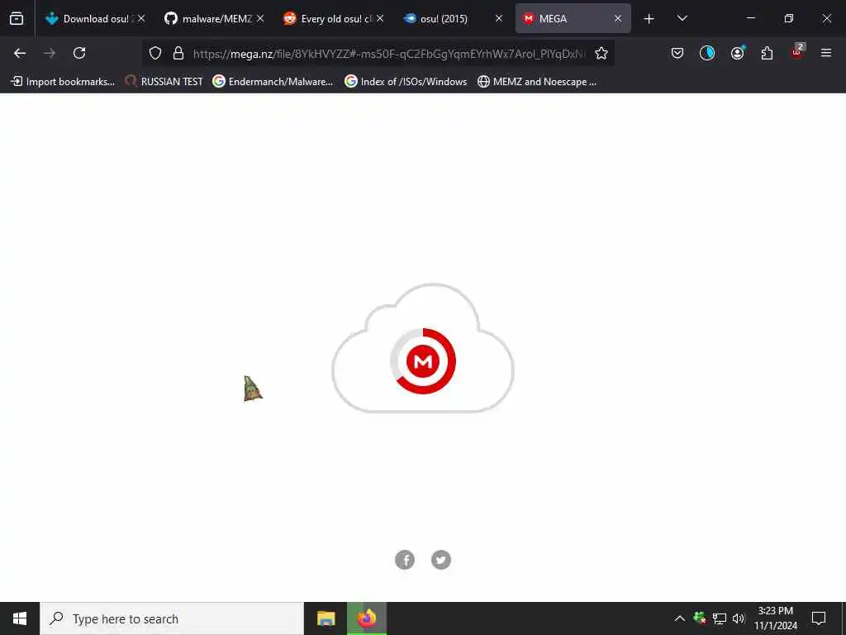Show hidden system tray icons
This screenshot has width=846, height=635.
pos(680,618)
